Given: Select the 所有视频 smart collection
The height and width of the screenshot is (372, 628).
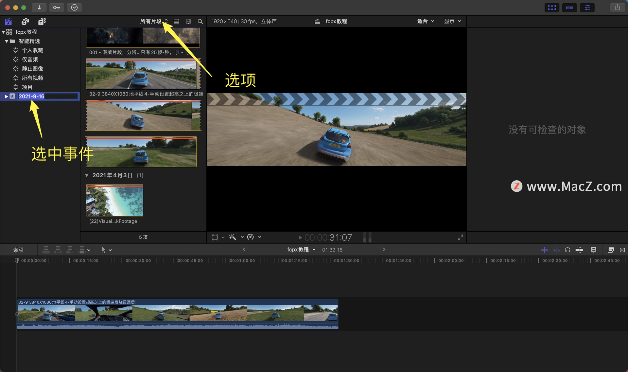Looking at the screenshot, I should (x=32, y=78).
